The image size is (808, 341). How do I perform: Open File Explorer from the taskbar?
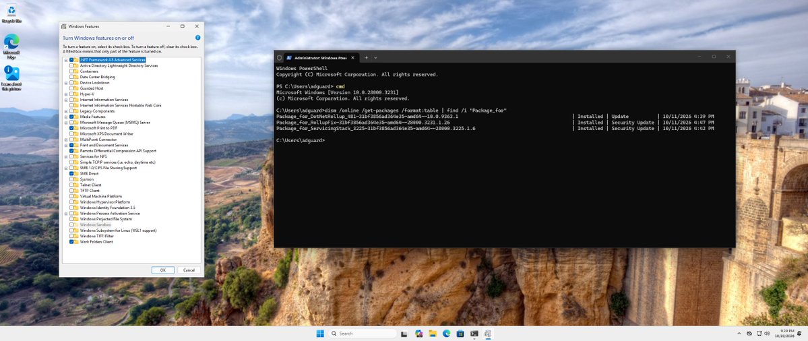pos(433,334)
